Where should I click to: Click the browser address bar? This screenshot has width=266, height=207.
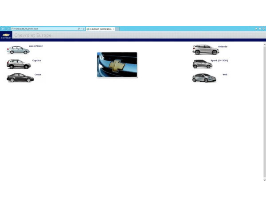[x=44, y=29]
